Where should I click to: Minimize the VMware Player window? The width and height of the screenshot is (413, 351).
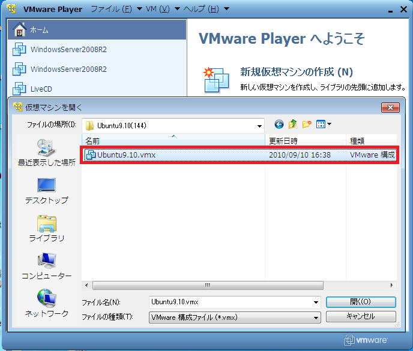[x=390, y=10]
